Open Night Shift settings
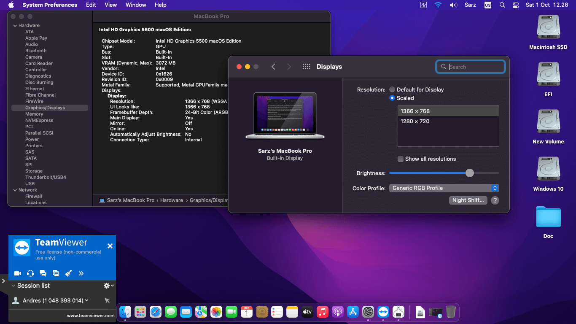Viewport: 576px width, 324px height. [468, 200]
